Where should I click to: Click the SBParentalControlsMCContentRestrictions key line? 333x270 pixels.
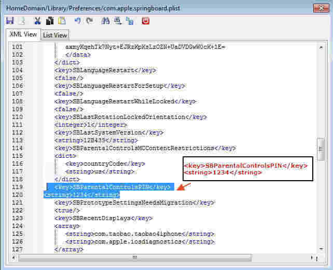pyautogui.click(x=145, y=148)
